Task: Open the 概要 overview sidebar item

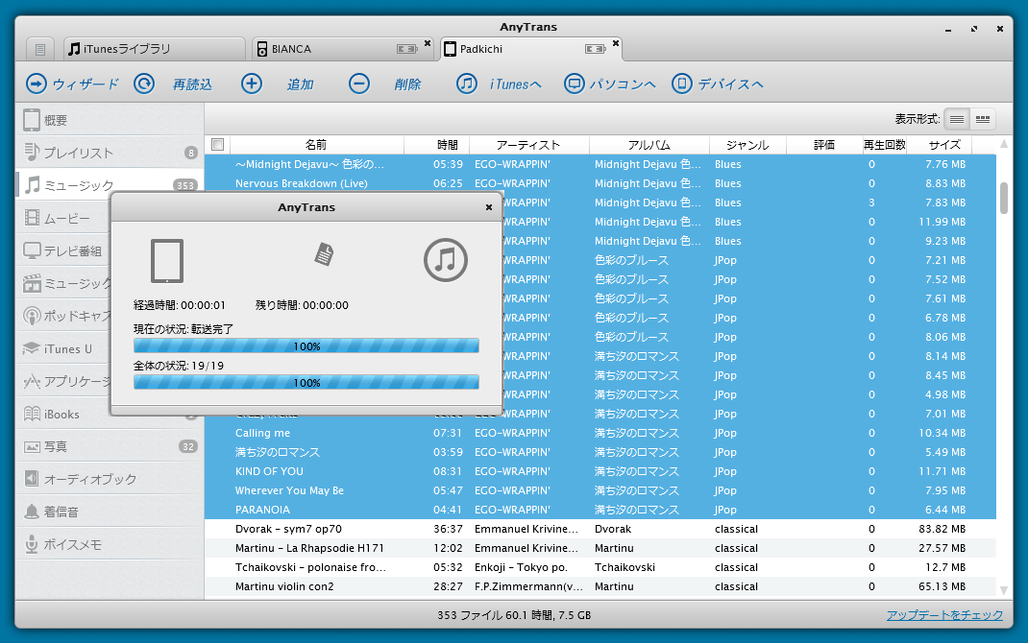Action: click(x=110, y=120)
